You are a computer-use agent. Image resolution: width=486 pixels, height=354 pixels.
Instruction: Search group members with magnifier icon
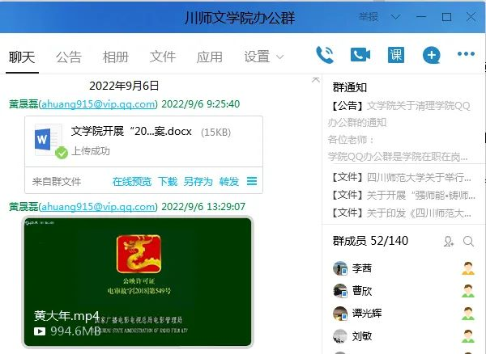point(468,241)
